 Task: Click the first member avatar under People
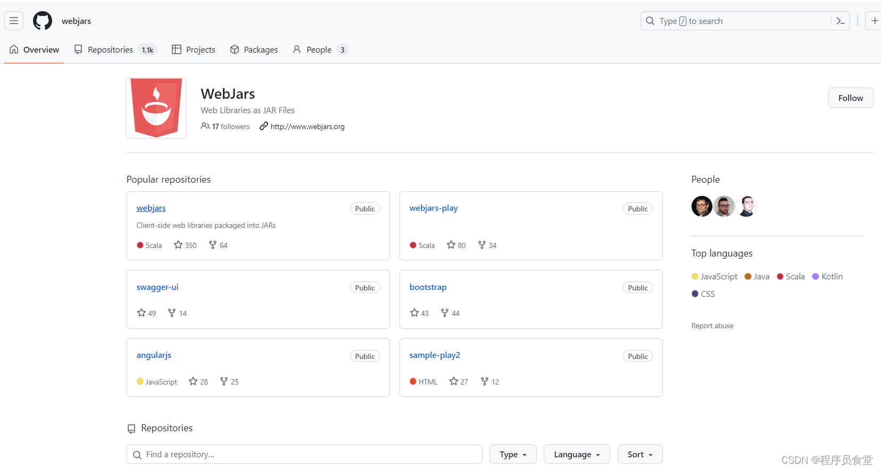[702, 206]
